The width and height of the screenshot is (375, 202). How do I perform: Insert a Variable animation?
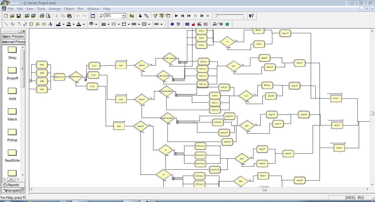tap(187, 24)
